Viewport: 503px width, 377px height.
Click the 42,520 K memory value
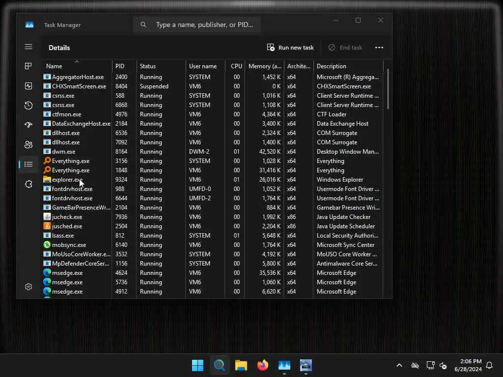click(x=270, y=151)
